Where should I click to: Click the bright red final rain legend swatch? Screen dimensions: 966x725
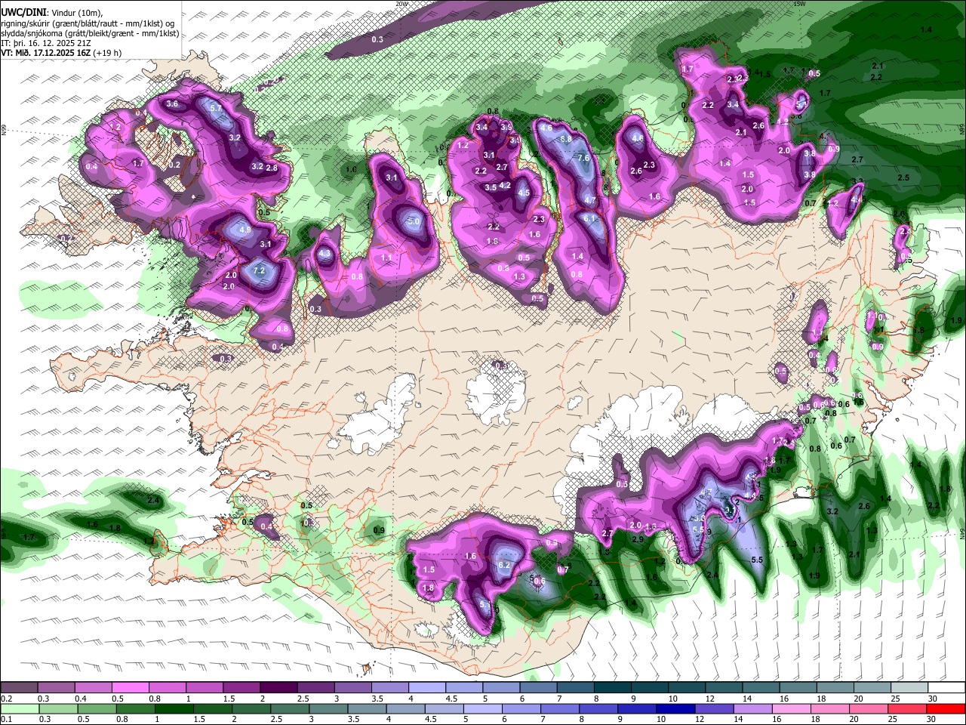[x=946, y=709]
